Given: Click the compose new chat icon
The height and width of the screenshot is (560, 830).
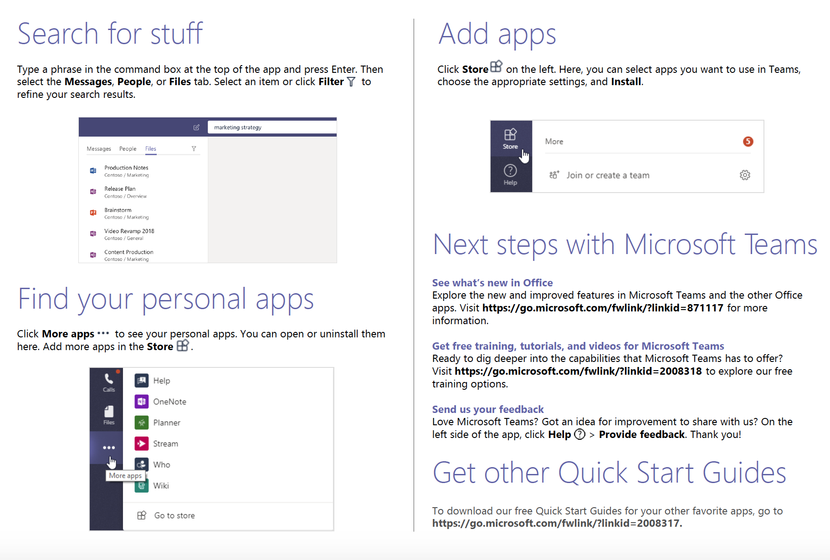Looking at the screenshot, I should (x=196, y=127).
